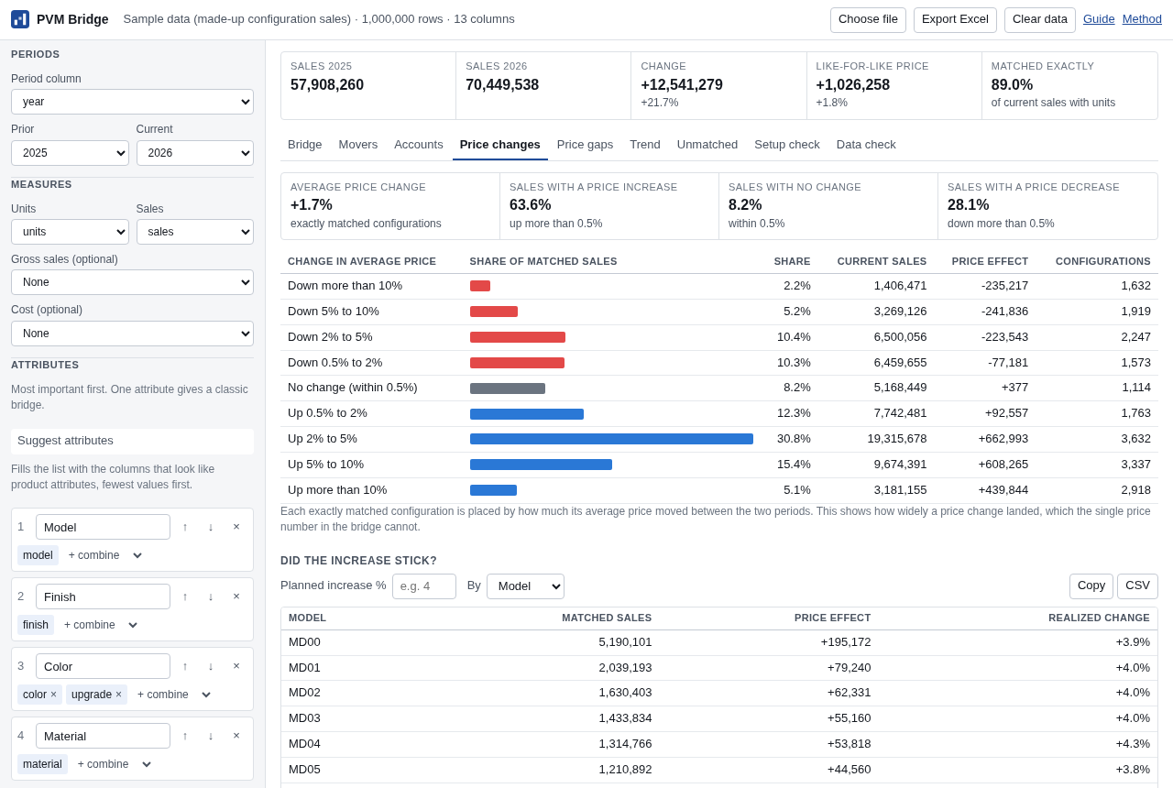Open the Accounts tab
1173x788 pixels.
[419, 145]
